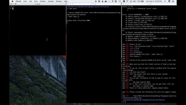Click the 'Exit status 1' line

[131, 56]
